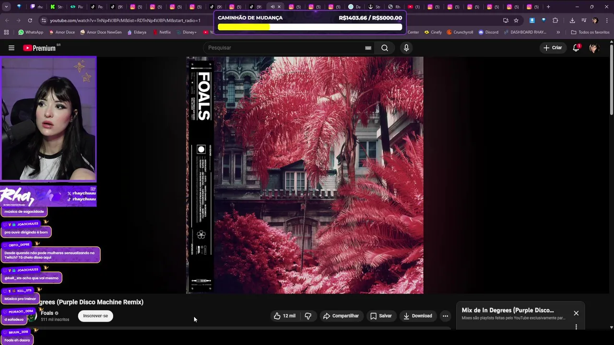Click the 511 mil inscritos text
This screenshot has height=345, width=614.
(x=55, y=320)
